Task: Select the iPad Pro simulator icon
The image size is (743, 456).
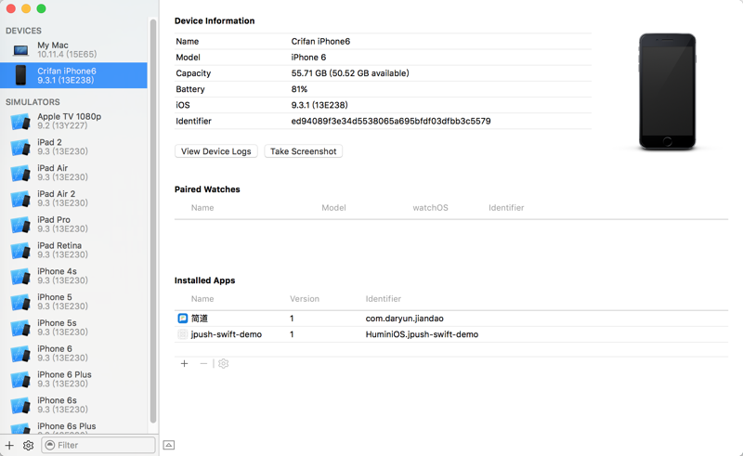Action: click(20, 225)
